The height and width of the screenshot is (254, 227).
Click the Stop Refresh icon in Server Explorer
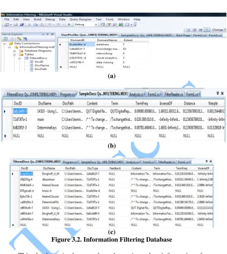(11, 39)
